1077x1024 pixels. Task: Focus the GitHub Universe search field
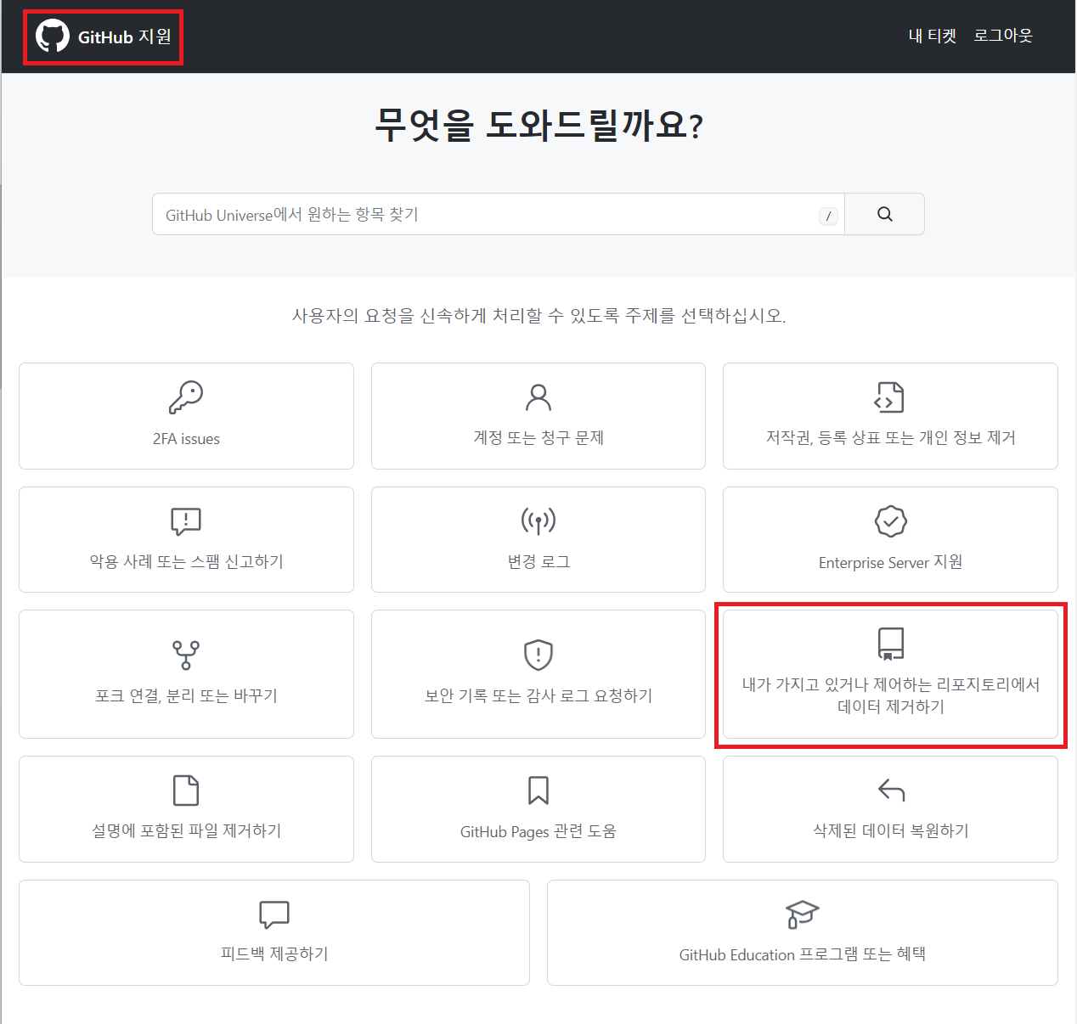499,214
